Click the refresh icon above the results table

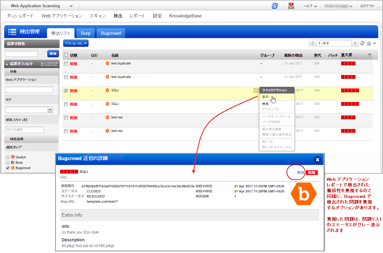tap(362, 43)
